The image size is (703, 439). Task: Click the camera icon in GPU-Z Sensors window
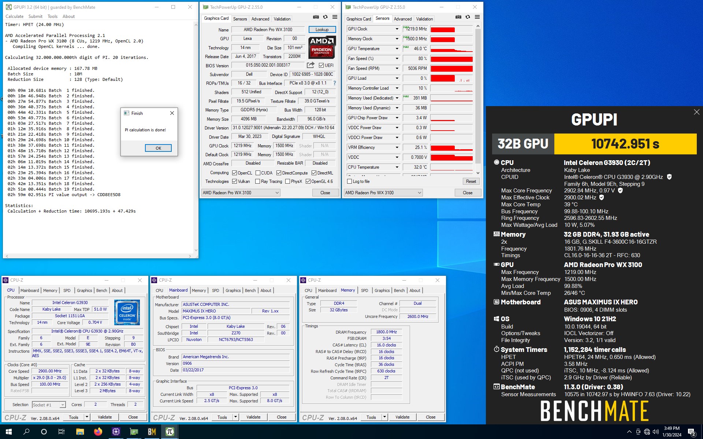(x=458, y=17)
